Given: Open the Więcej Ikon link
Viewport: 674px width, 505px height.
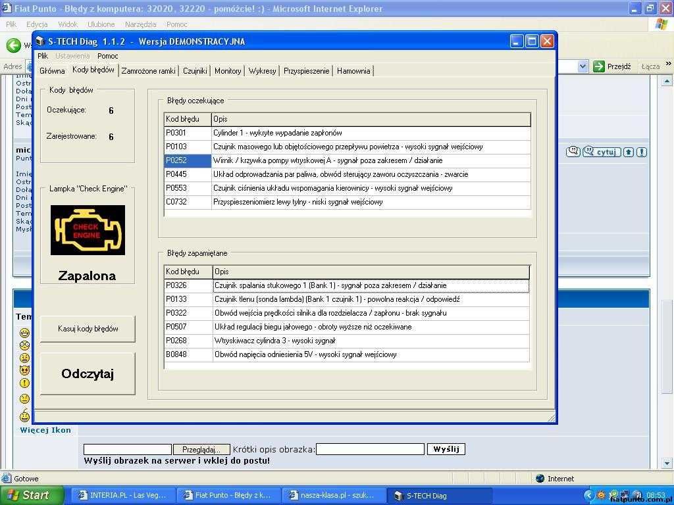Looking at the screenshot, I should point(45,430).
